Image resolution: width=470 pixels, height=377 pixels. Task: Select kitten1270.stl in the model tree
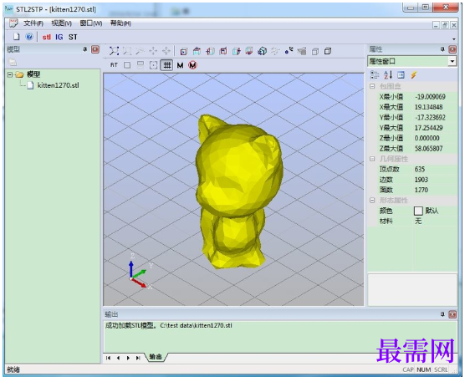tap(59, 85)
